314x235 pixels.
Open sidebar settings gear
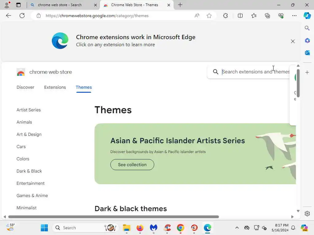307,214
